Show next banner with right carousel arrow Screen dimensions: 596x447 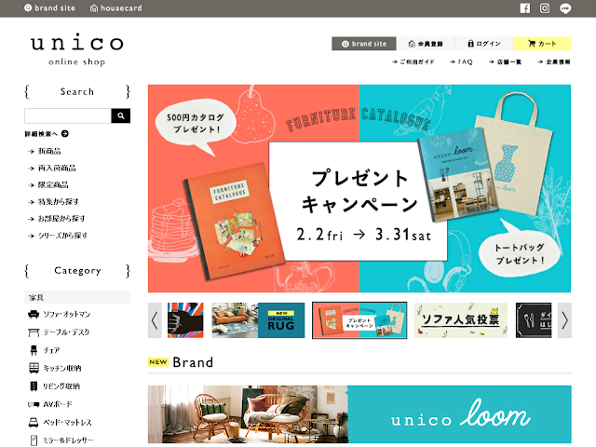tap(564, 320)
